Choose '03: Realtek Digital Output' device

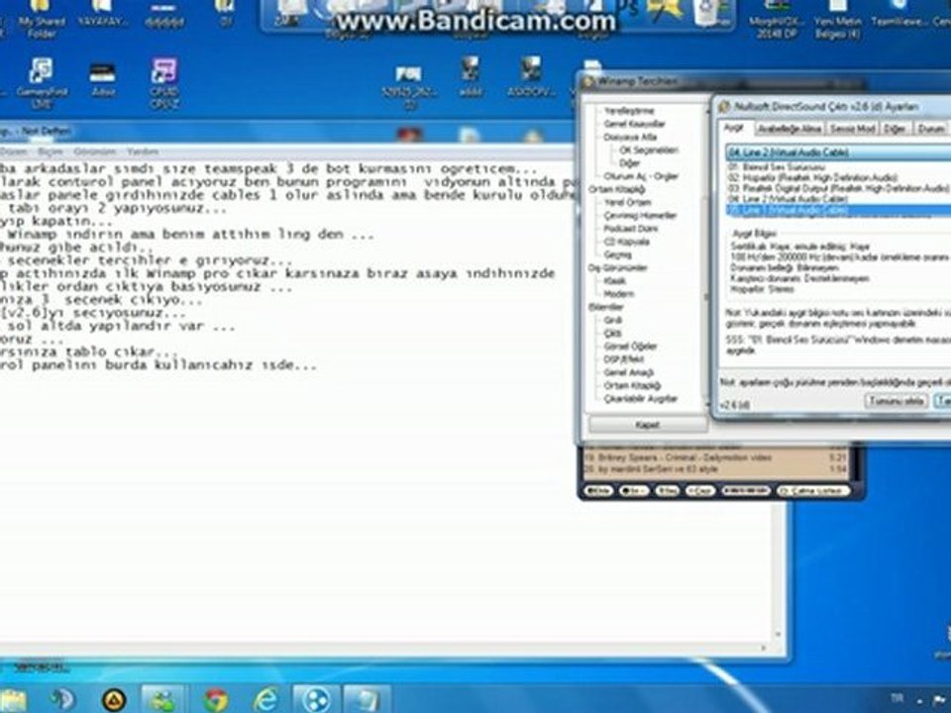(x=838, y=188)
